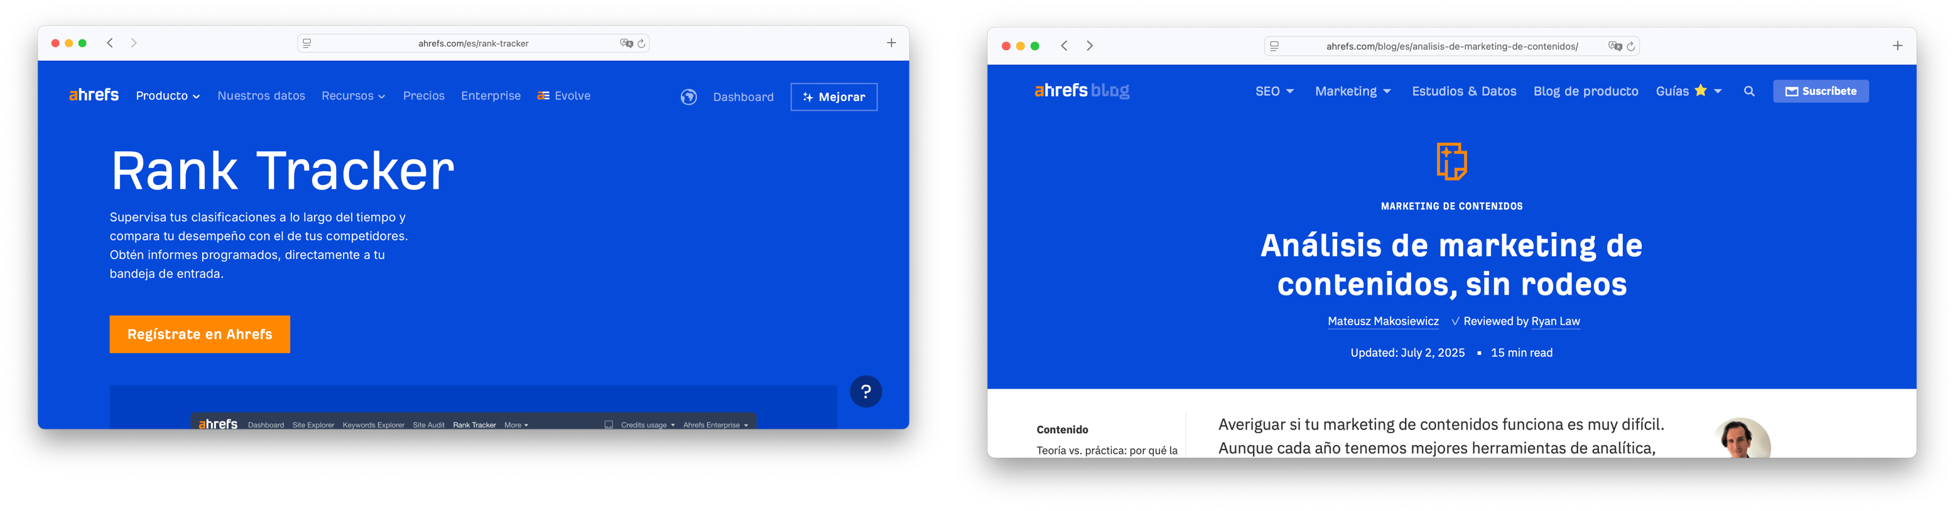This screenshot has height=511, width=1957.
Task: Open Precios in top navigation
Action: click(x=424, y=95)
